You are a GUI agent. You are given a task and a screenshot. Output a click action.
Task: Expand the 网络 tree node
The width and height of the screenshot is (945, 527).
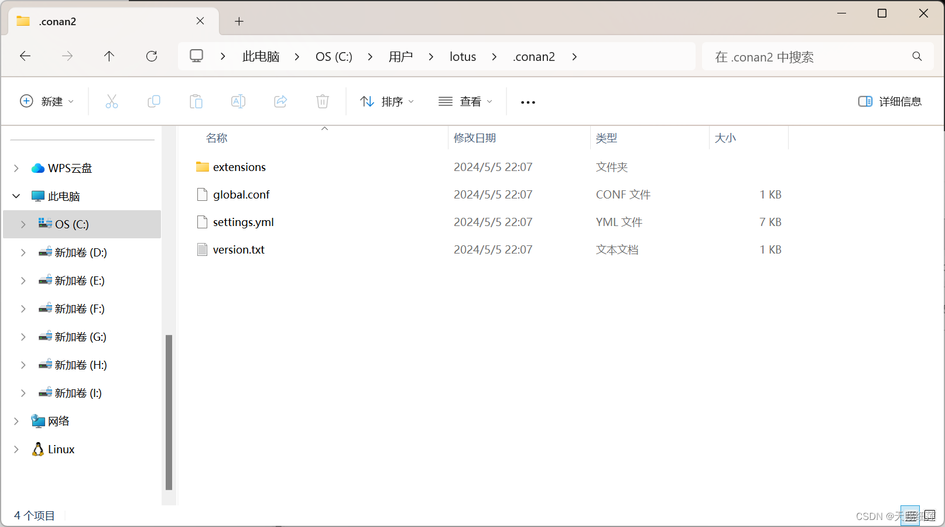coord(16,421)
